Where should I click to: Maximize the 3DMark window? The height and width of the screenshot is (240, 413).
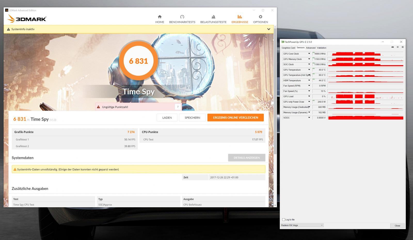tap(263, 10)
